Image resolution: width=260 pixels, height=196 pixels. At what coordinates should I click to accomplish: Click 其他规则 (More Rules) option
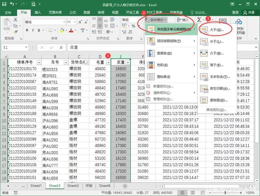pyautogui.click(x=216, y=110)
